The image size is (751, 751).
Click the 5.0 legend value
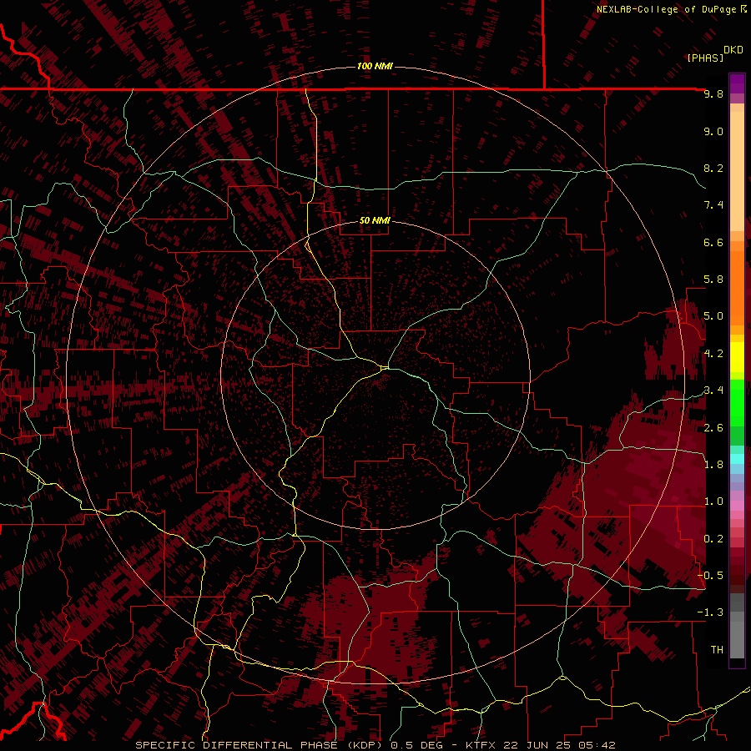[713, 316]
